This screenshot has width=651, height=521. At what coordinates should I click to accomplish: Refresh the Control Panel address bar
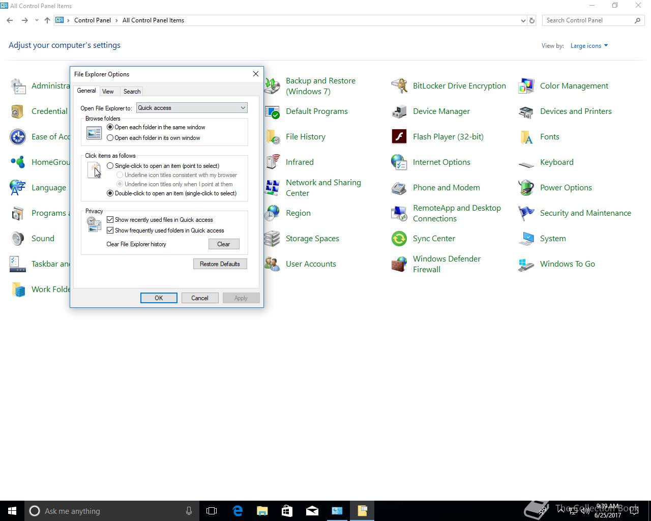click(x=532, y=20)
